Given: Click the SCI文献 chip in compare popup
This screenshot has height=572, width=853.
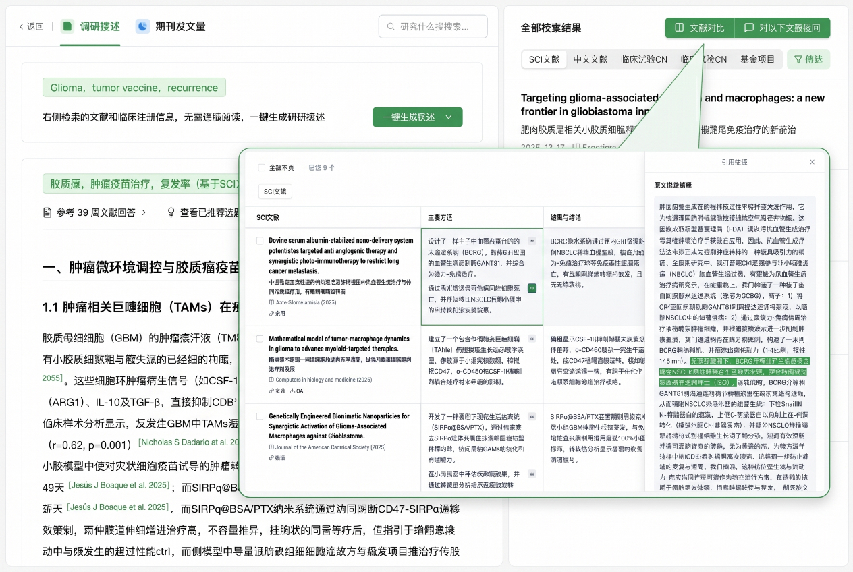Looking at the screenshot, I should (275, 192).
